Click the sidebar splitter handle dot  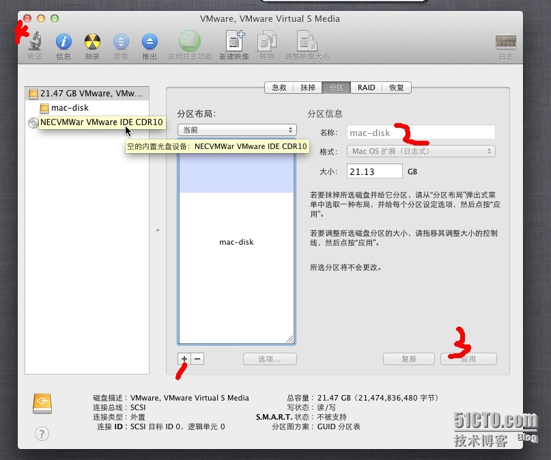pos(158,230)
